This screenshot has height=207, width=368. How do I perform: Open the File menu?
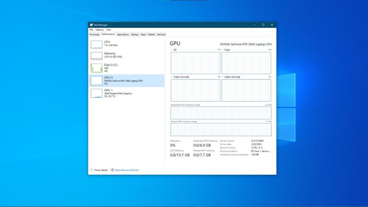(91, 30)
